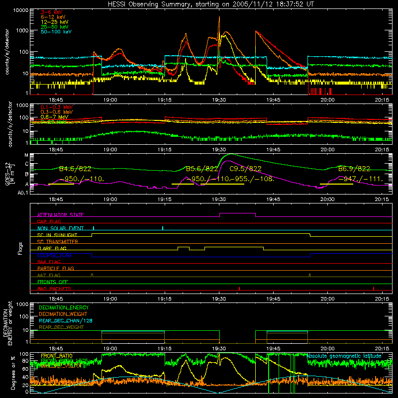Click the -947./-111. flare position label

[360, 179]
